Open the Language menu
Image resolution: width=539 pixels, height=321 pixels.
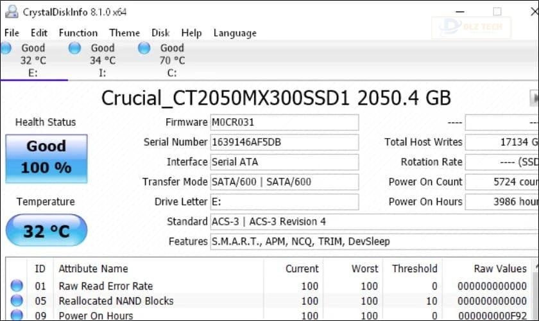tap(235, 33)
